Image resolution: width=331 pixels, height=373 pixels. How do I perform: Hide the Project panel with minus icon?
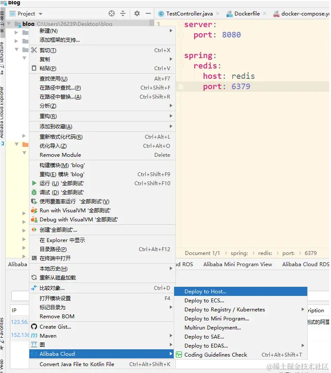(148, 13)
